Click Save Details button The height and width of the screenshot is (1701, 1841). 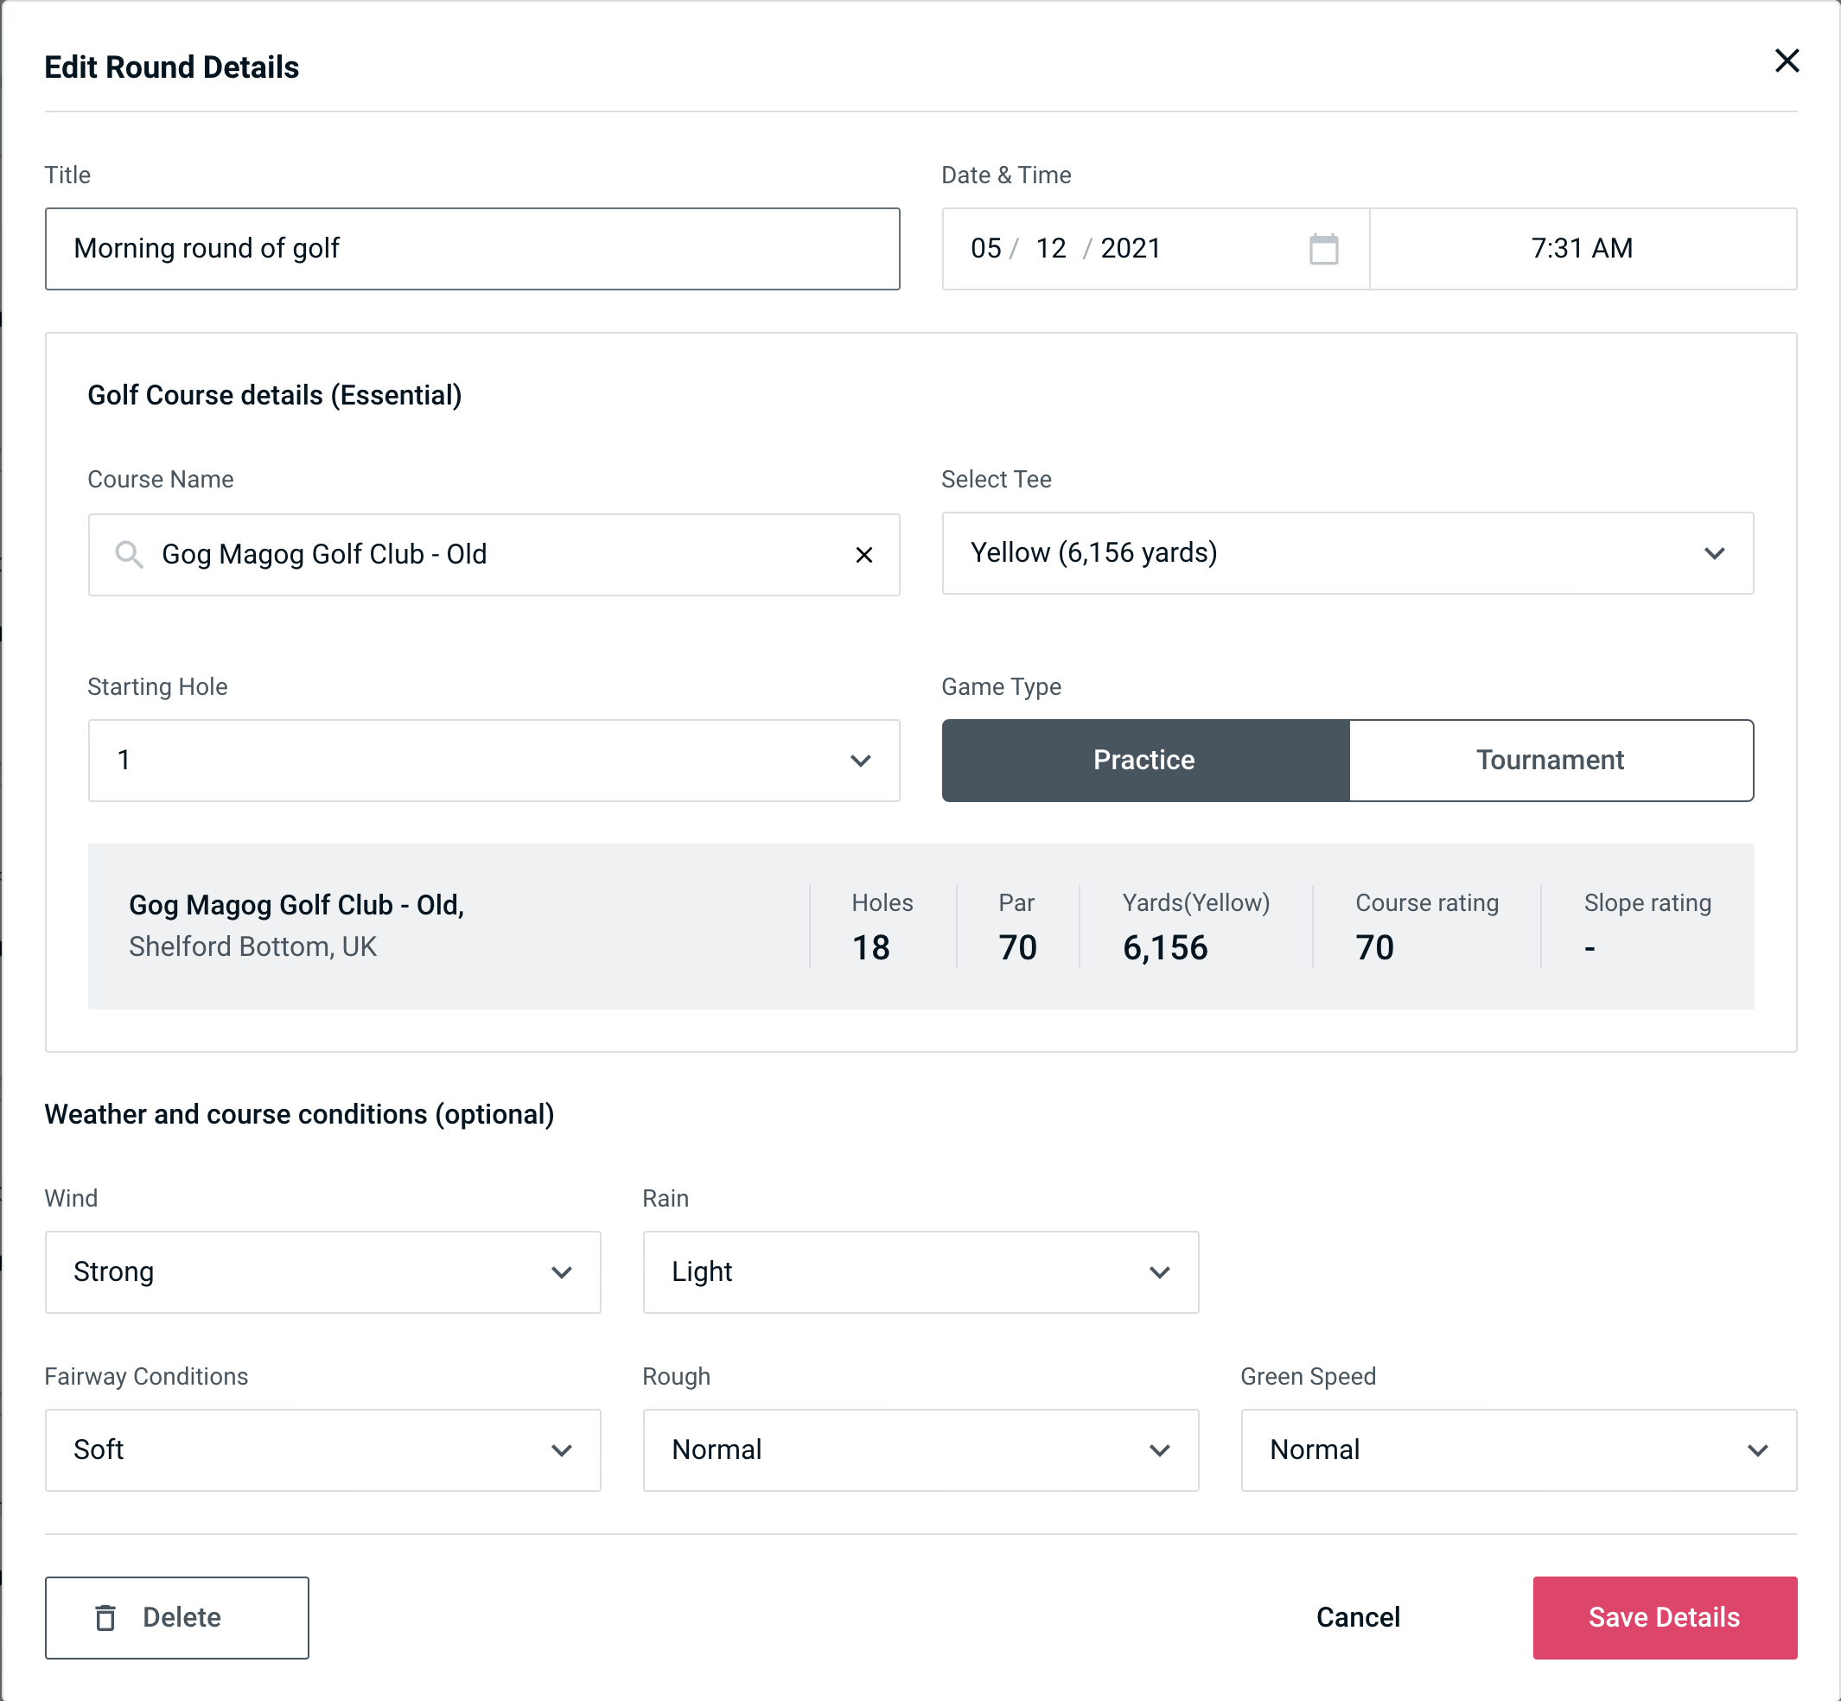click(x=1663, y=1616)
